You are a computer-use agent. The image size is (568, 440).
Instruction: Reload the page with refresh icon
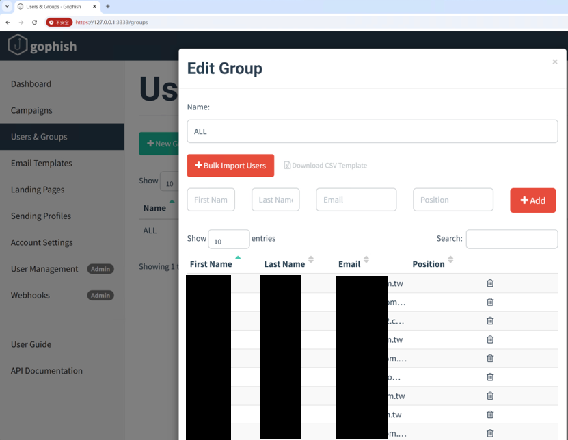tap(34, 22)
